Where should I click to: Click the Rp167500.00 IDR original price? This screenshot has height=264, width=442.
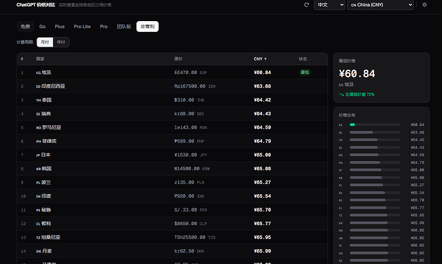(x=195, y=86)
